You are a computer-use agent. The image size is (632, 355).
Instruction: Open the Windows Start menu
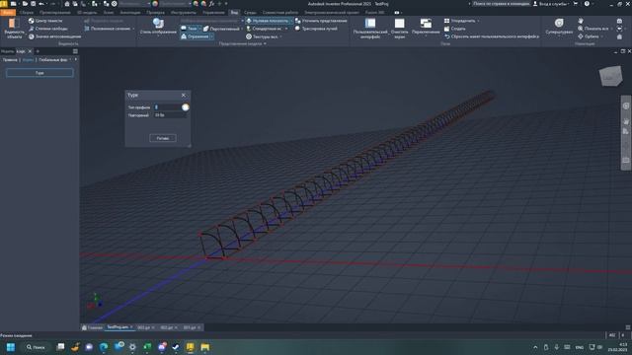(11, 347)
